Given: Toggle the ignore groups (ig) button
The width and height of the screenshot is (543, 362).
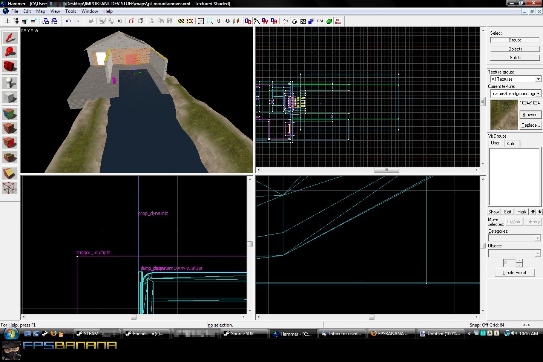Looking at the screenshot, I should pyautogui.click(x=120, y=21).
